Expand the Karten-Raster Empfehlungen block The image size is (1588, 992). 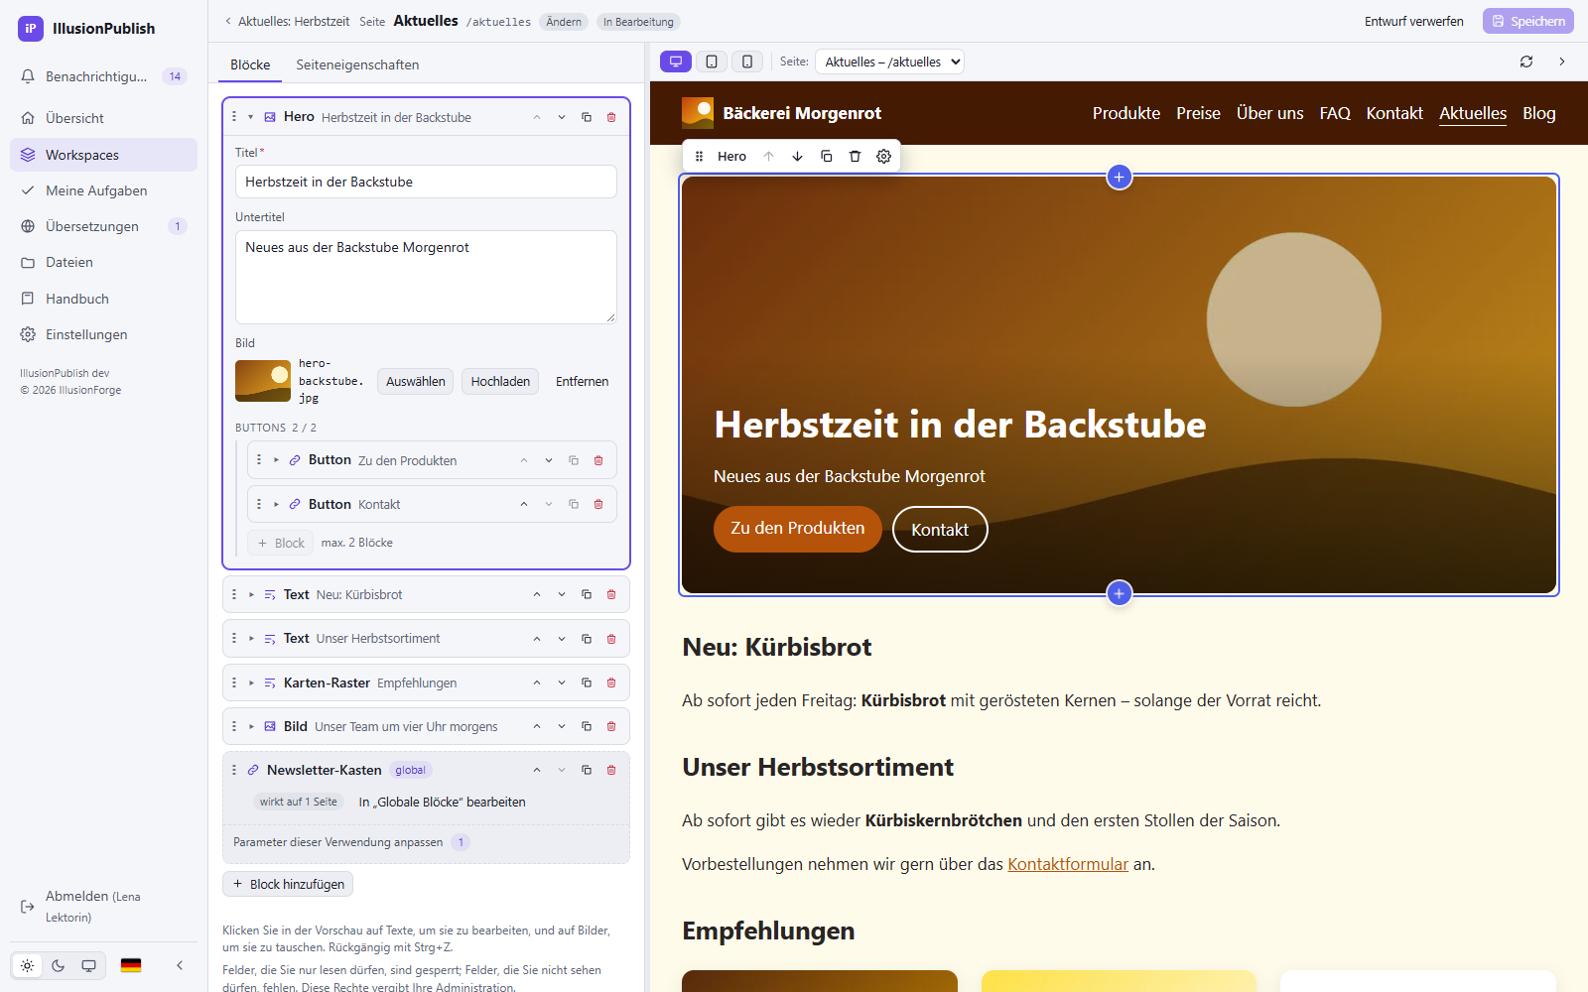[251, 683]
